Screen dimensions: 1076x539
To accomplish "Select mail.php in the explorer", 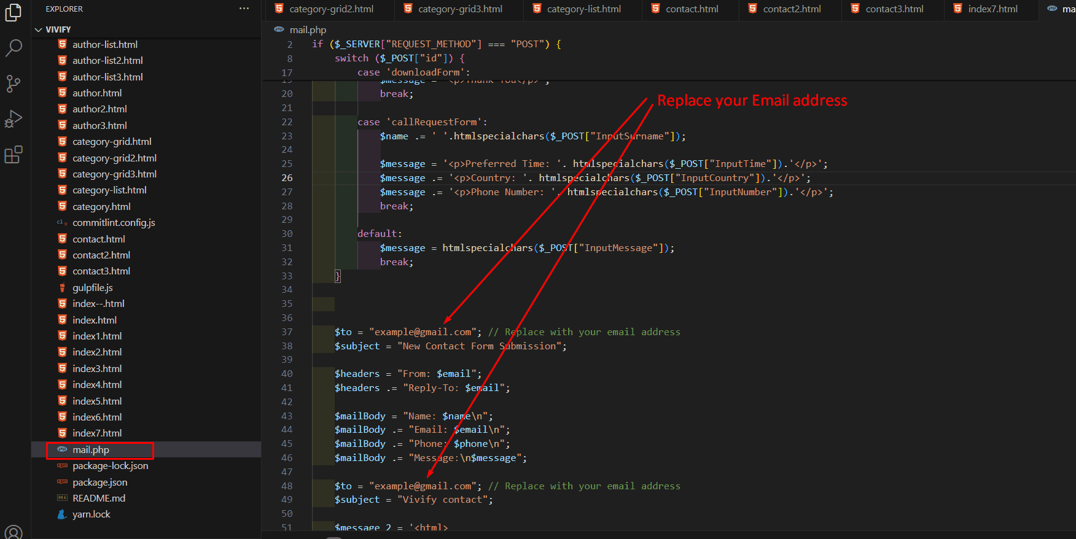I will point(91,449).
